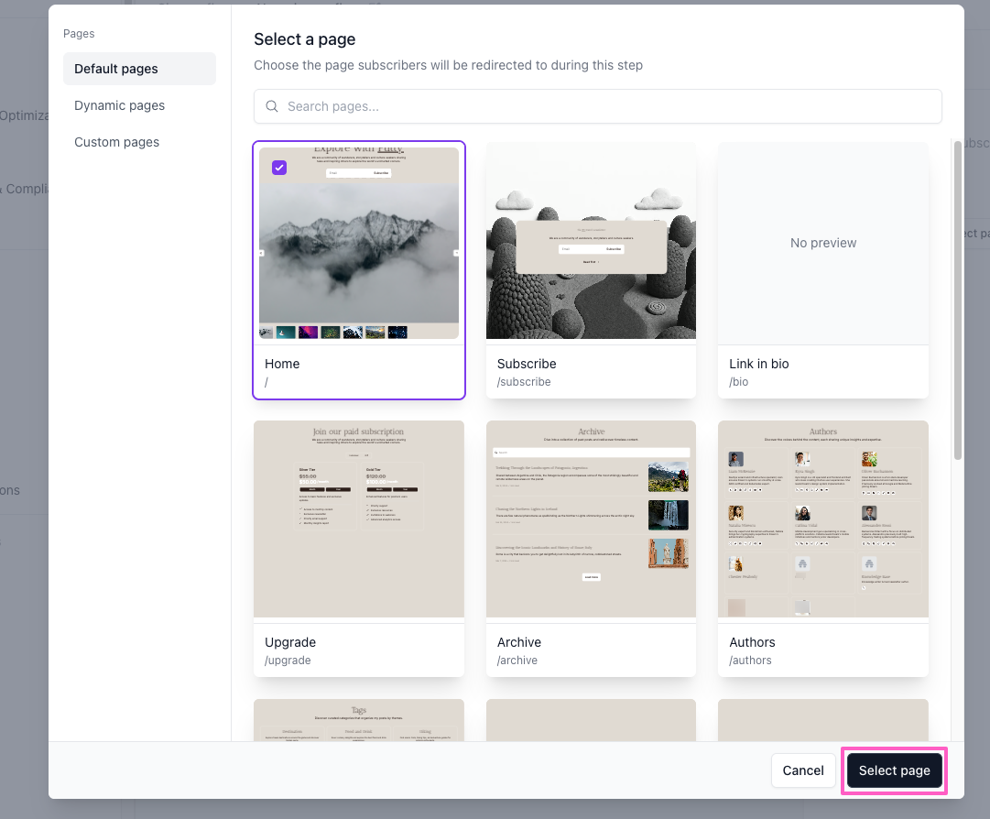The height and width of the screenshot is (819, 990).
Task: Click the "Home" page title
Action: coord(282,364)
